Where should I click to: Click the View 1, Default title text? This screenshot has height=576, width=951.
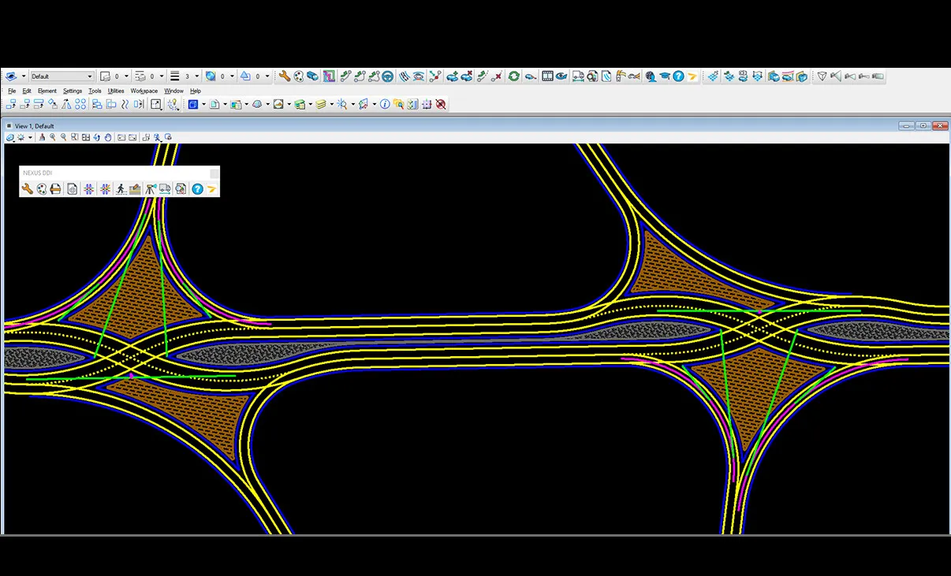click(x=34, y=126)
